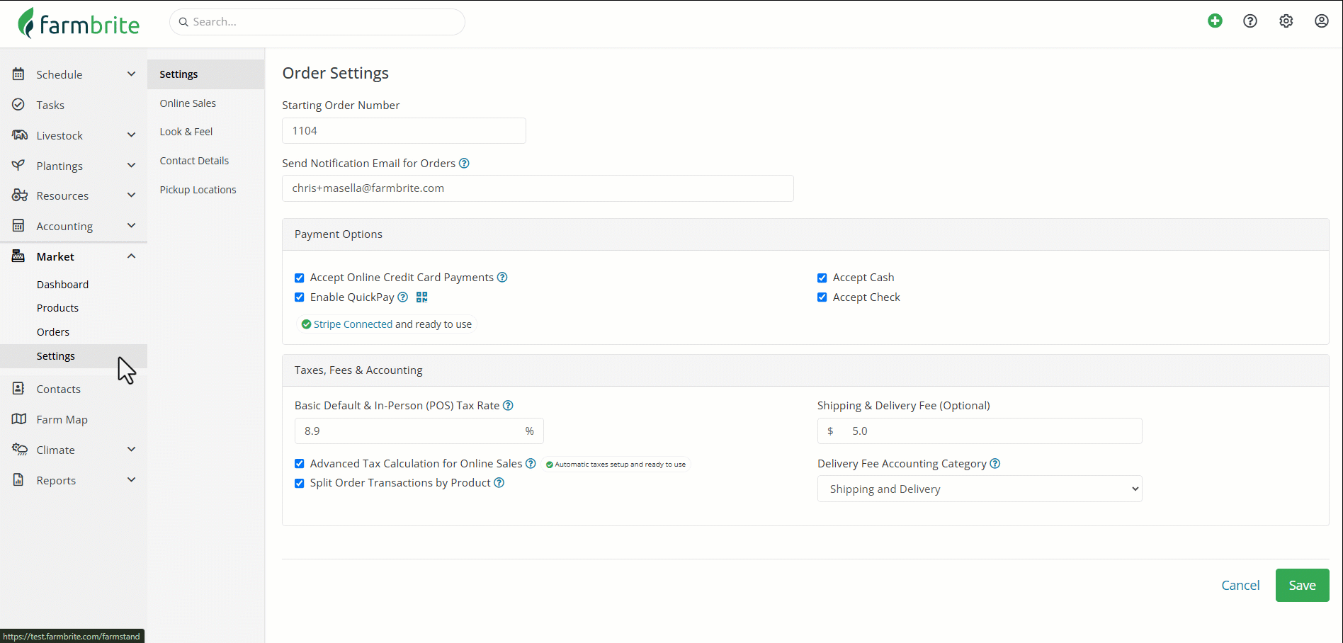Disable Split Order Transactions by Product

300,483
